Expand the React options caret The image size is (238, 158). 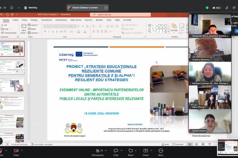click(x=136, y=150)
